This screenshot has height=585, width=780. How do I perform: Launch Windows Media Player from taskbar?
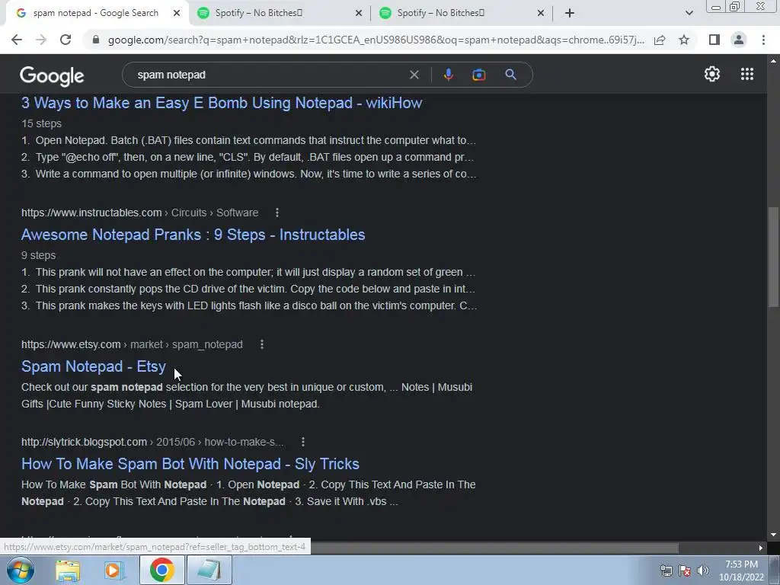click(x=114, y=570)
